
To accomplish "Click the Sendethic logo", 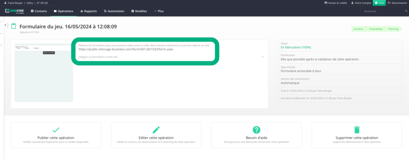I will (15, 11).
